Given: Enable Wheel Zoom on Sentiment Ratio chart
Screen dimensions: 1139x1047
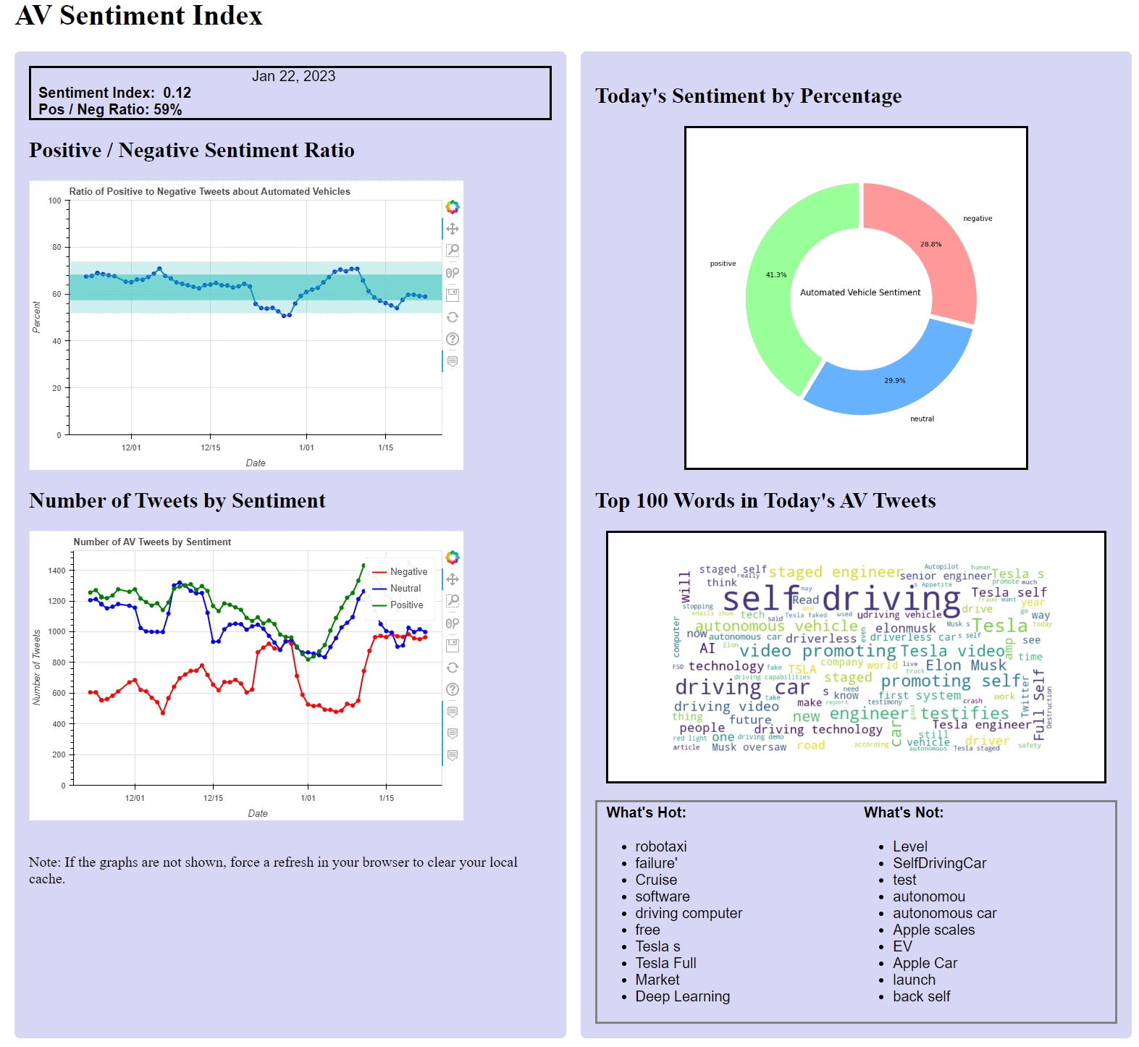Looking at the screenshot, I should (453, 273).
